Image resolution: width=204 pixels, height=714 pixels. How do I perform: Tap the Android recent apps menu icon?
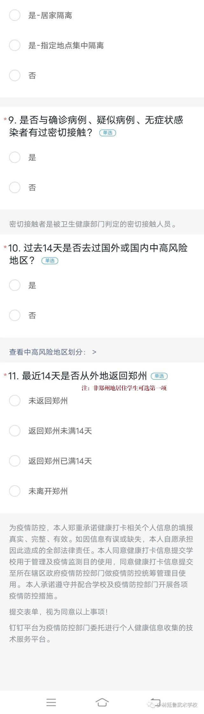[x=51, y=702]
